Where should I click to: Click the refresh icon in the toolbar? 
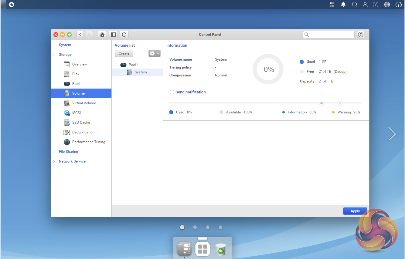coord(124,35)
